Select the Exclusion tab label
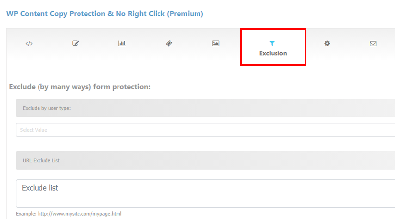 273,53
